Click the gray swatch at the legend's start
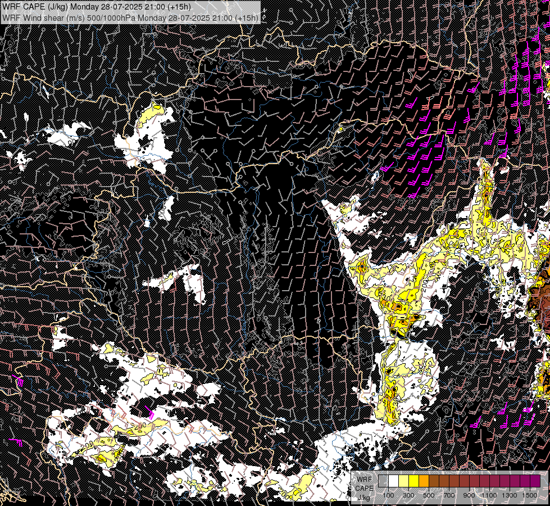The height and width of the screenshot is (506, 550). tap(383, 481)
